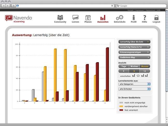The image size is (168, 126).
Task: Toggle chart style with umschalten arrows
Action: (138, 76)
